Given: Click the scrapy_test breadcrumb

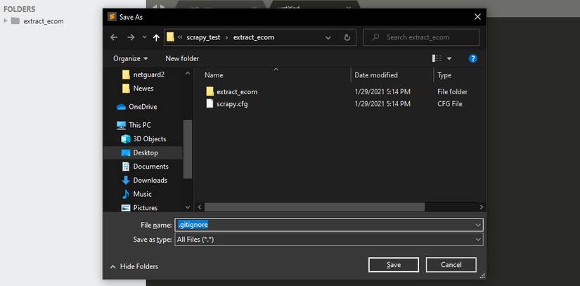Looking at the screenshot, I should pyautogui.click(x=203, y=37).
